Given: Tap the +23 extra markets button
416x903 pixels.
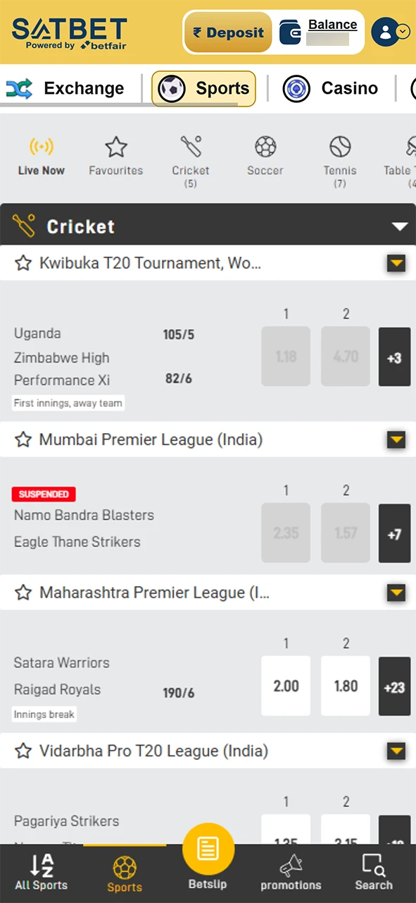Looking at the screenshot, I should [x=394, y=685].
